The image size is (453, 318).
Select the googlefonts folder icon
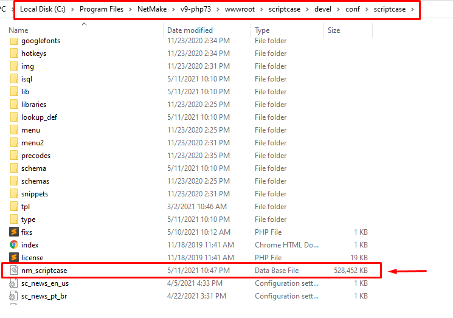click(x=14, y=41)
